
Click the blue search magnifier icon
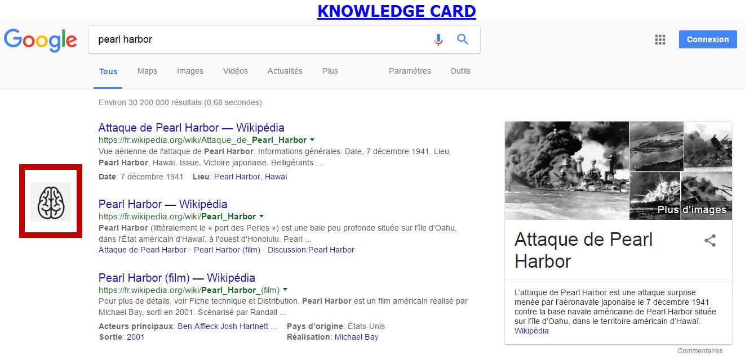tap(463, 39)
